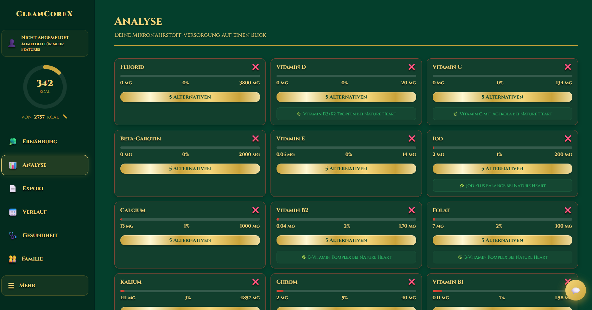Dismiss the Kalium card using X icon

pos(256,282)
